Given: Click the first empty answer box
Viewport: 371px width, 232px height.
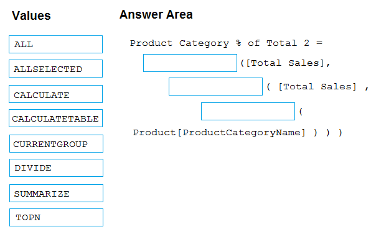Looking at the screenshot, I should click(x=190, y=63).
